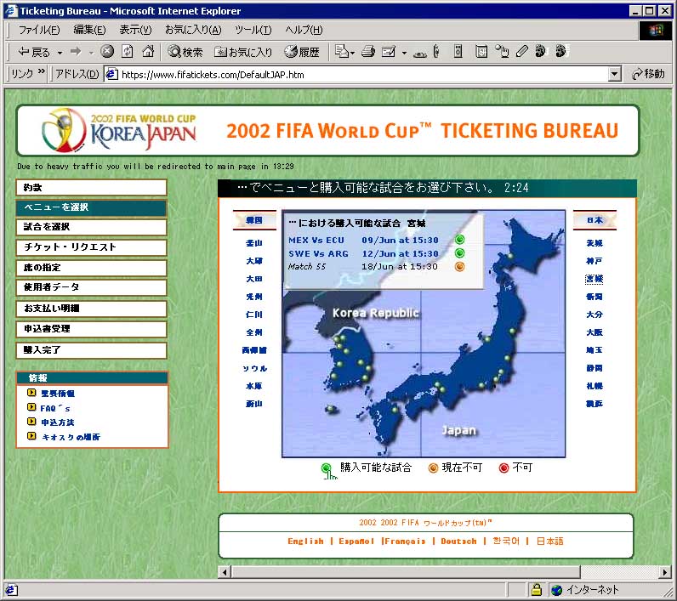Open the お気に入り(A) menu
The height and width of the screenshot is (601, 677).
[x=193, y=30]
